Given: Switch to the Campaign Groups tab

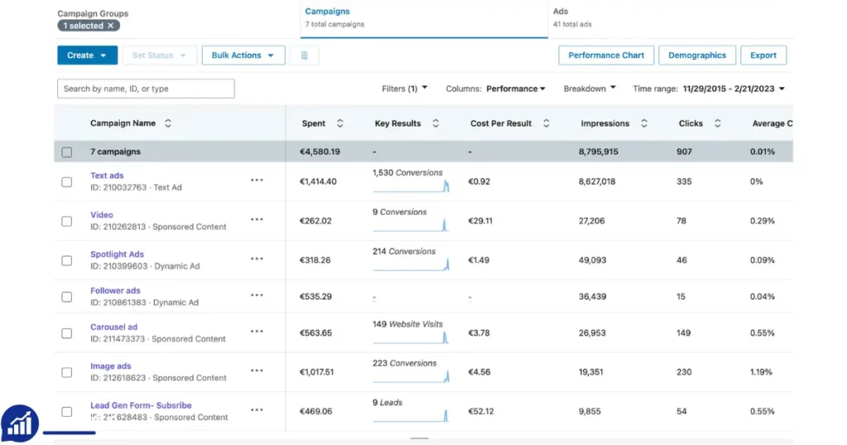Looking at the screenshot, I should (93, 13).
